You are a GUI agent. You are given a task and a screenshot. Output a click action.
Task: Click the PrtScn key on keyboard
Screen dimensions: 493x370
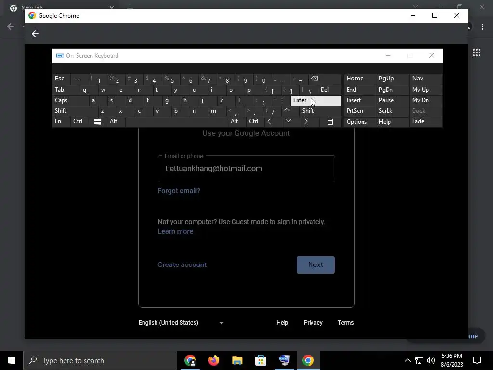click(x=360, y=111)
